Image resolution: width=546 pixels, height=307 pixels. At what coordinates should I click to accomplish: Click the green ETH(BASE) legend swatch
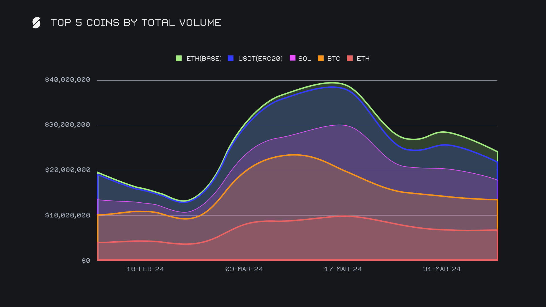coord(179,59)
